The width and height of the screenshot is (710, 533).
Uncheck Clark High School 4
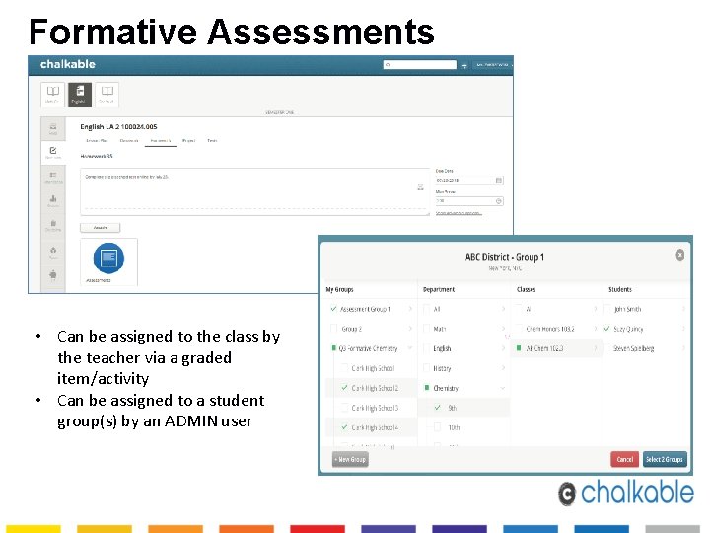[x=344, y=427]
